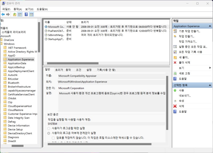Image resolution: width=213 pixels, height=153 pixels.
Task: Click the Up one level toolbar icon
Action: click(x=15, y=14)
